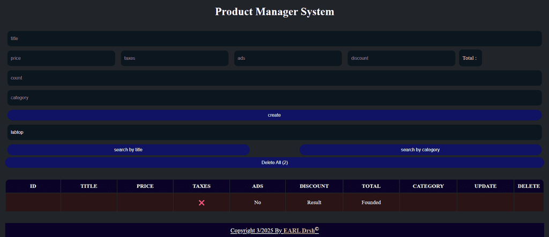Click the title input field
The width and height of the screenshot is (549, 237).
click(x=274, y=39)
